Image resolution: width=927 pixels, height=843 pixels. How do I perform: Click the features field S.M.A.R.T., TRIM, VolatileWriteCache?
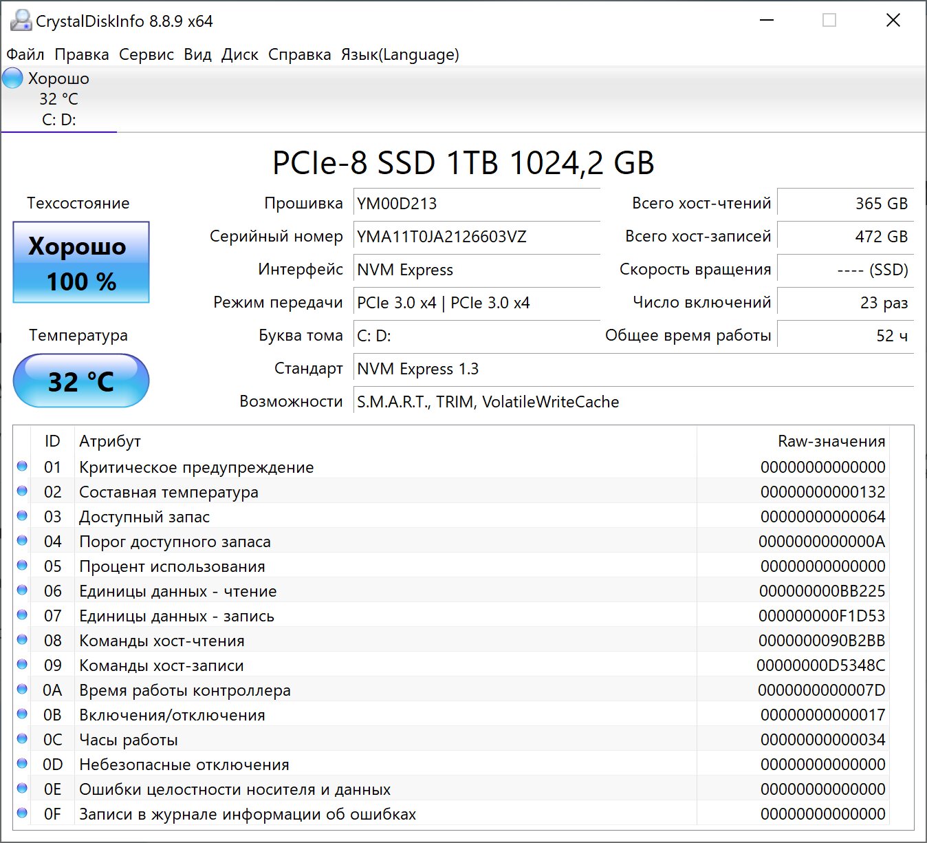point(633,402)
